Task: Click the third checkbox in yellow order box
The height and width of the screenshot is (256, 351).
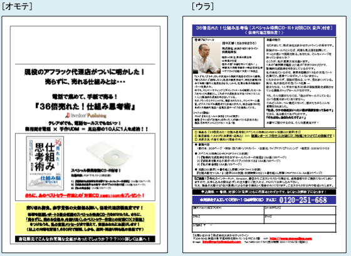Action: [x=196, y=140]
